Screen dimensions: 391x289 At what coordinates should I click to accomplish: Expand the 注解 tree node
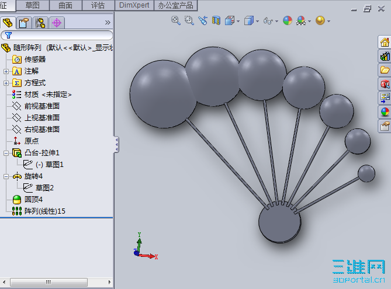pos(6,71)
